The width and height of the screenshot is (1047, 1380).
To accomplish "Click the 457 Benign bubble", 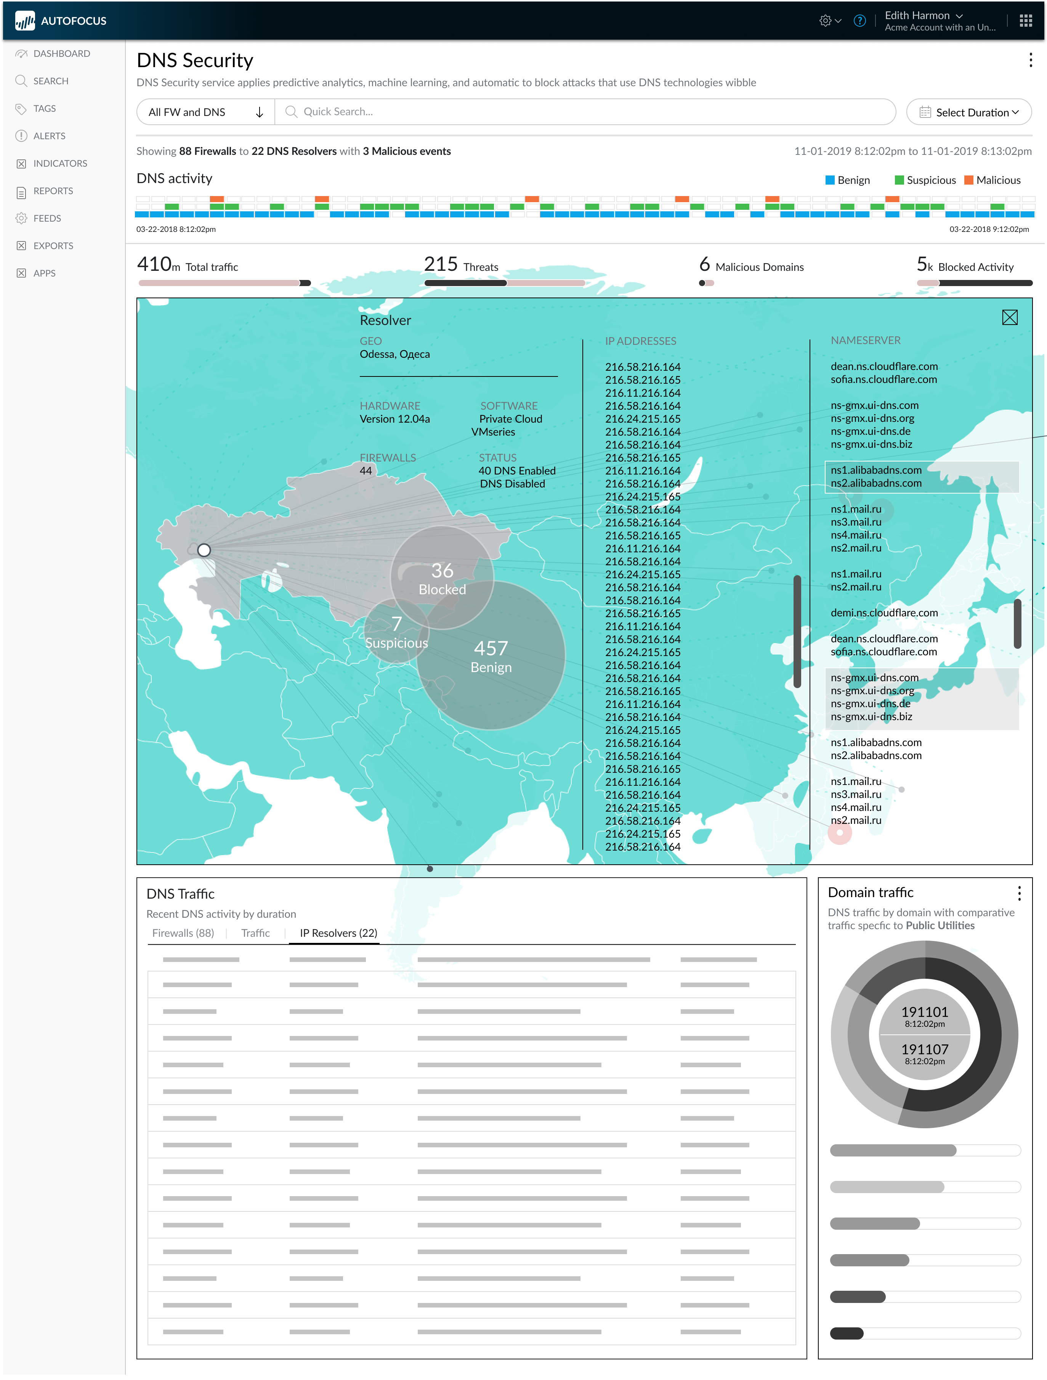I will (491, 656).
